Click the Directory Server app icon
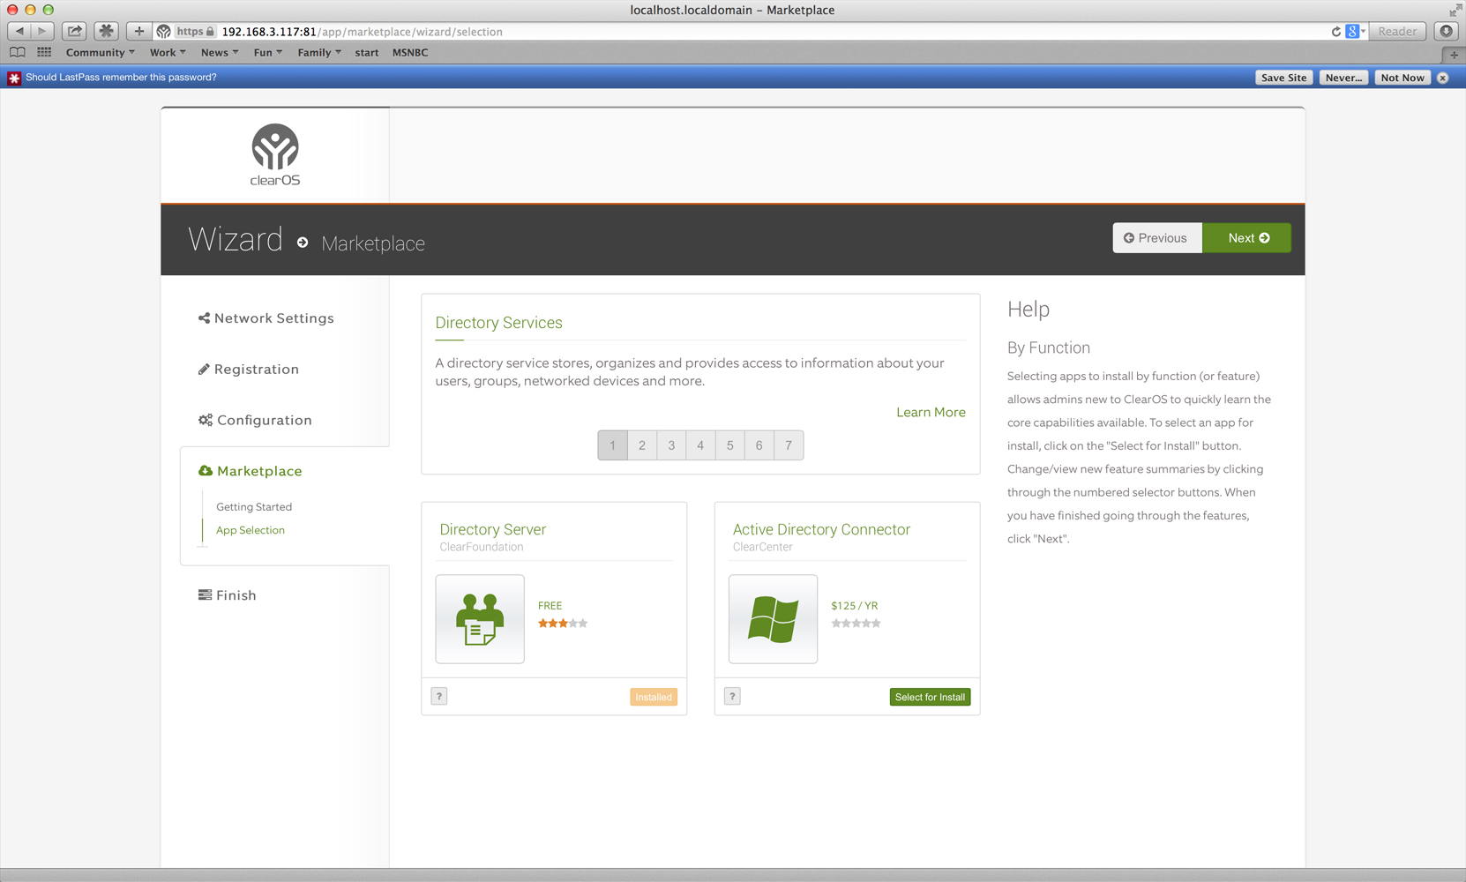This screenshot has width=1466, height=882. [480, 619]
